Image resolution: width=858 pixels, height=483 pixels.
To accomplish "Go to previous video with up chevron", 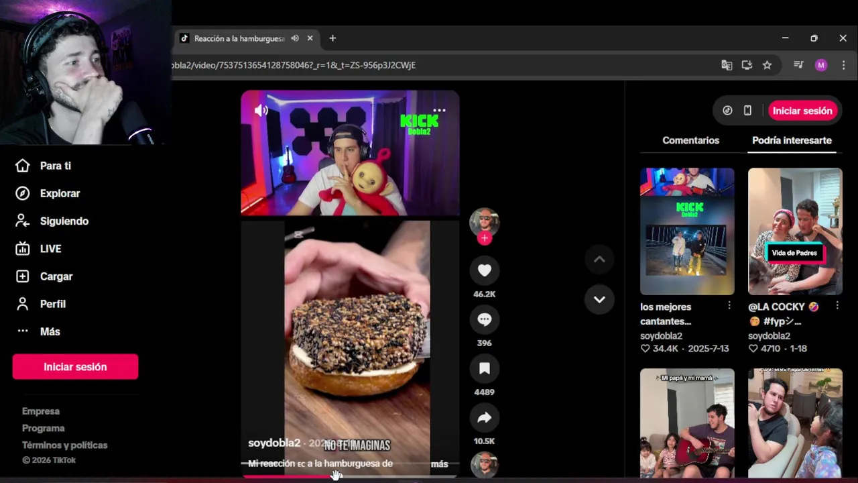I will tap(599, 260).
